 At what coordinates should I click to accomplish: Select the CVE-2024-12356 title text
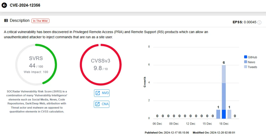pyautogui.click(x=25, y=5)
